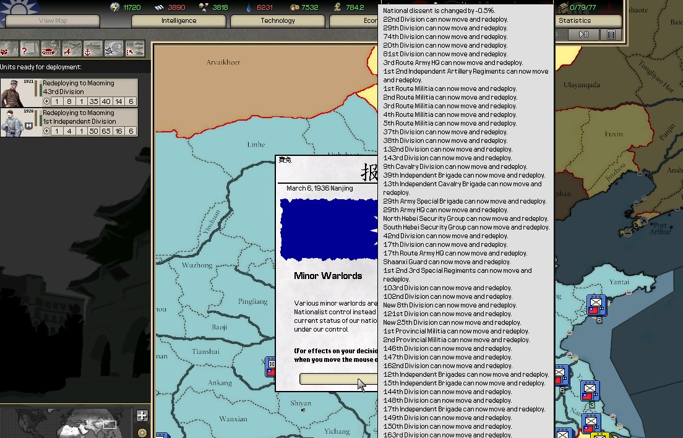
Task: Click Linhe province on the map
Action: pyautogui.click(x=256, y=145)
